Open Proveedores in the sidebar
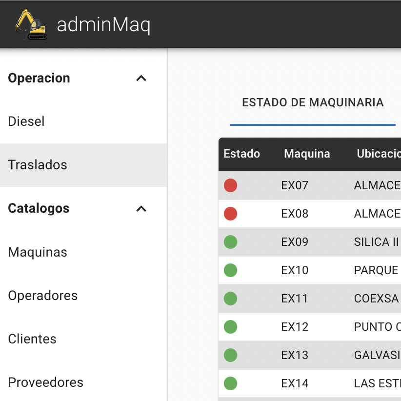401x401 pixels. click(x=46, y=382)
